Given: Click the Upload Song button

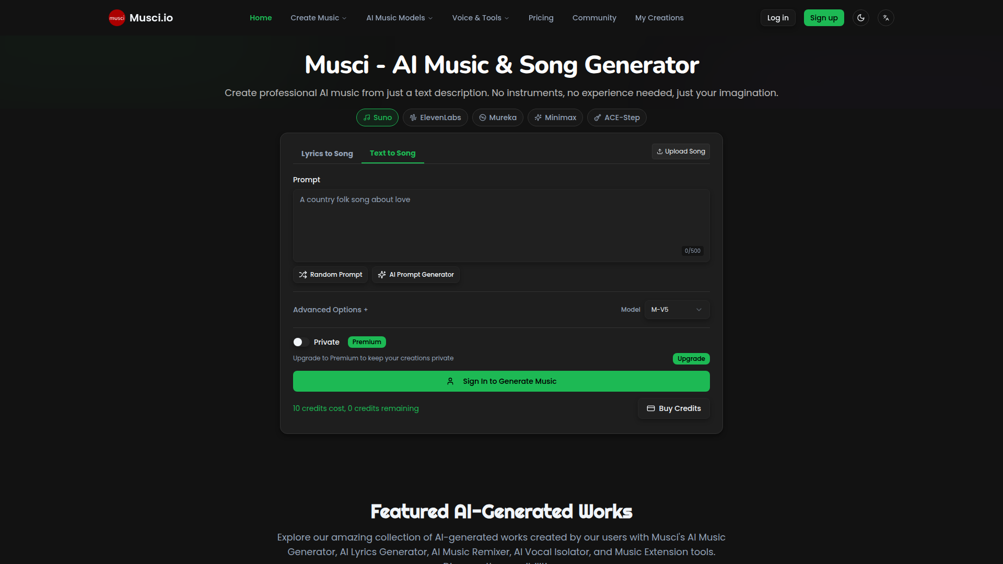Looking at the screenshot, I should coord(681,151).
